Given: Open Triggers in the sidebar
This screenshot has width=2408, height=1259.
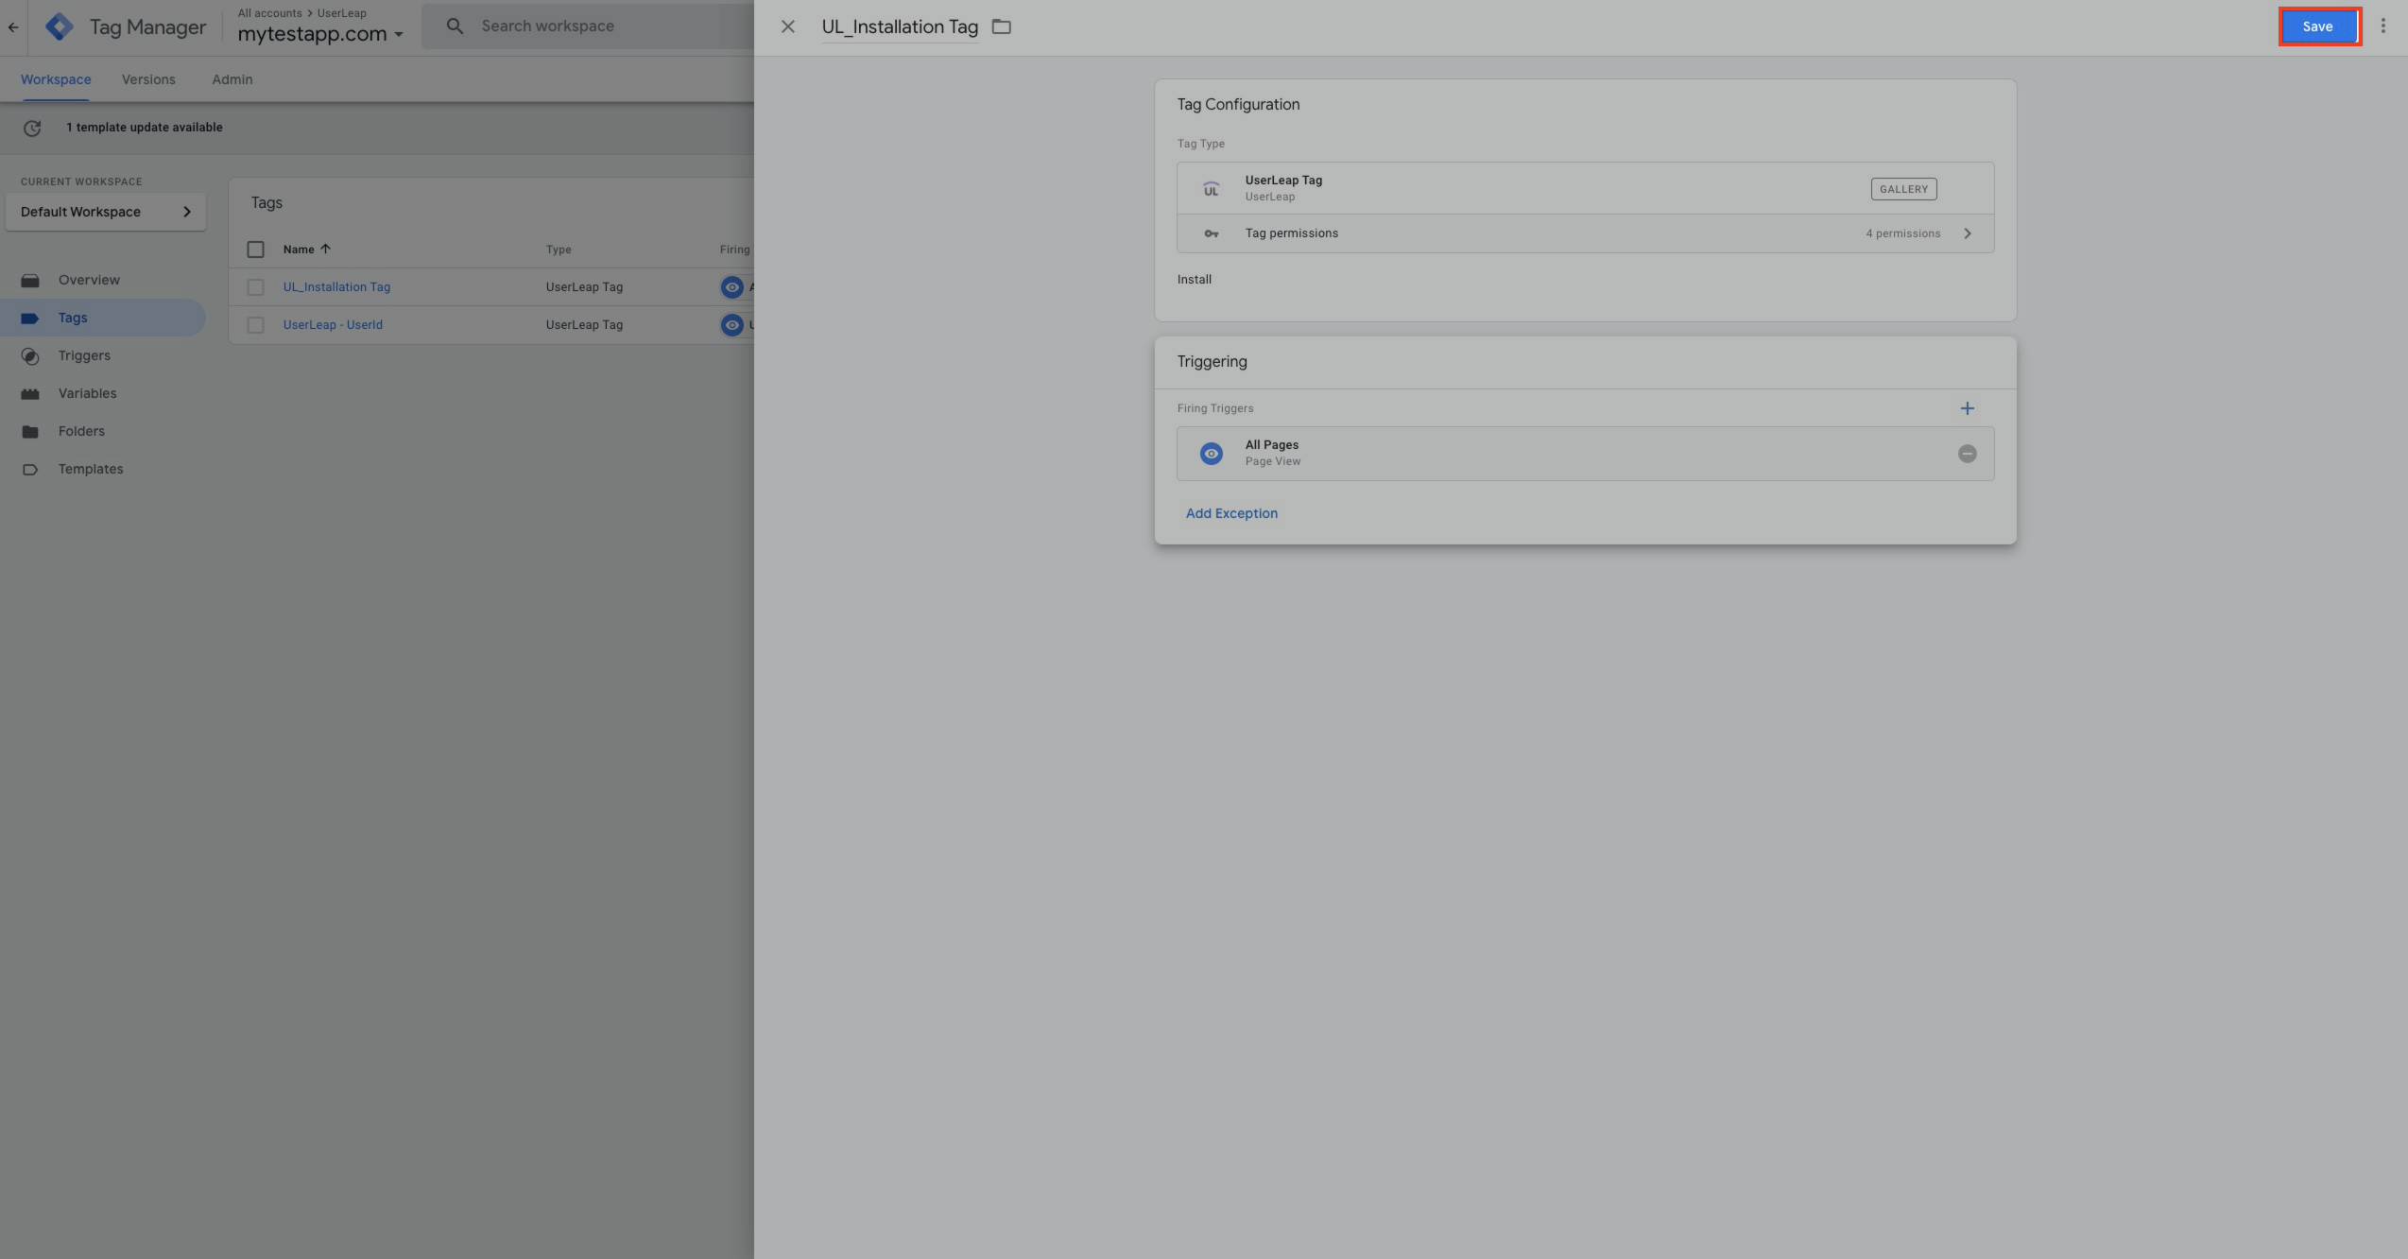Looking at the screenshot, I should coord(103,355).
